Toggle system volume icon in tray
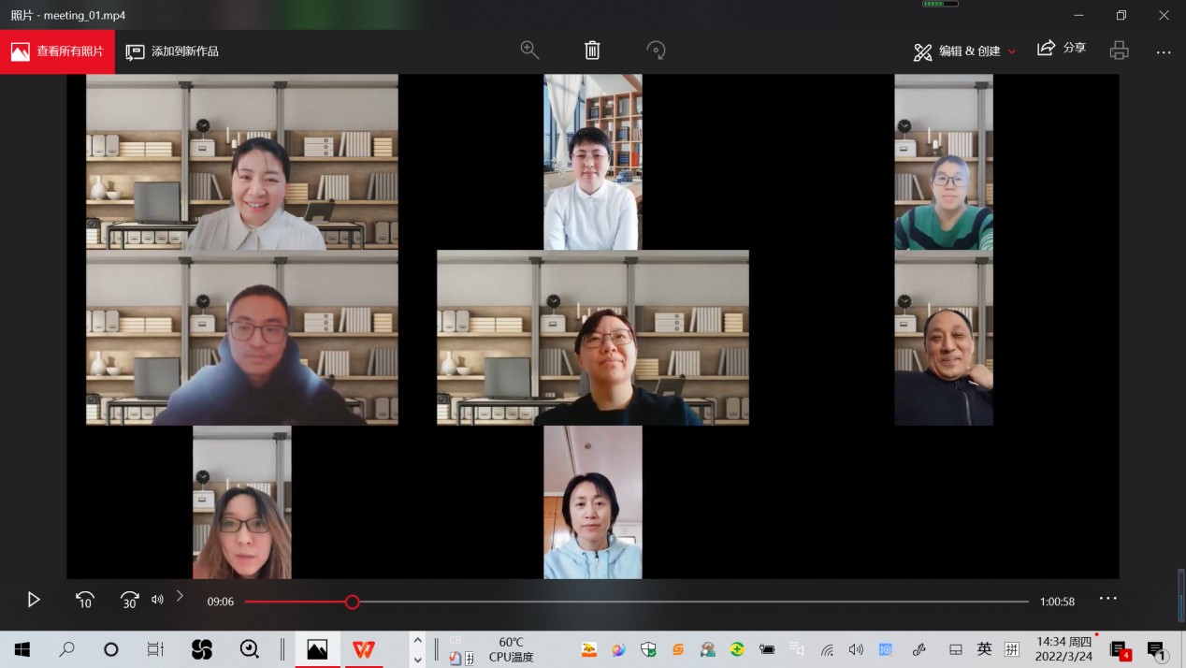Screen dimensions: 1186x668 point(855,649)
